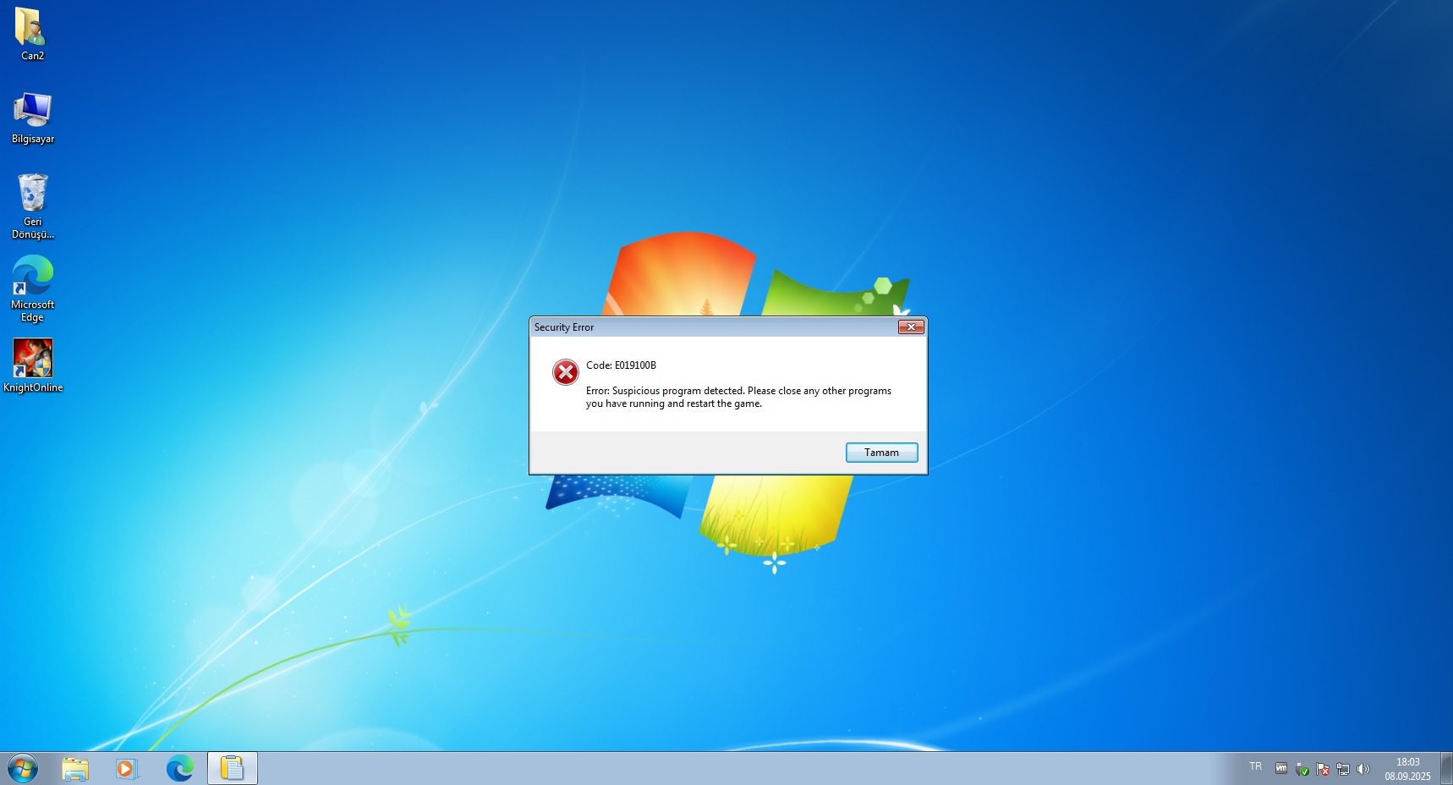Open the network status tray icon
The height and width of the screenshot is (785, 1453).
pos(1343,769)
